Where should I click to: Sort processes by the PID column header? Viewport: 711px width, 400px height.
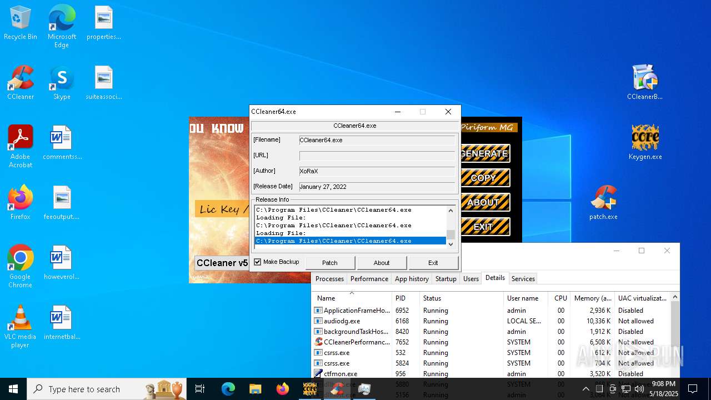pyautogui.click(x=405, y=298)
